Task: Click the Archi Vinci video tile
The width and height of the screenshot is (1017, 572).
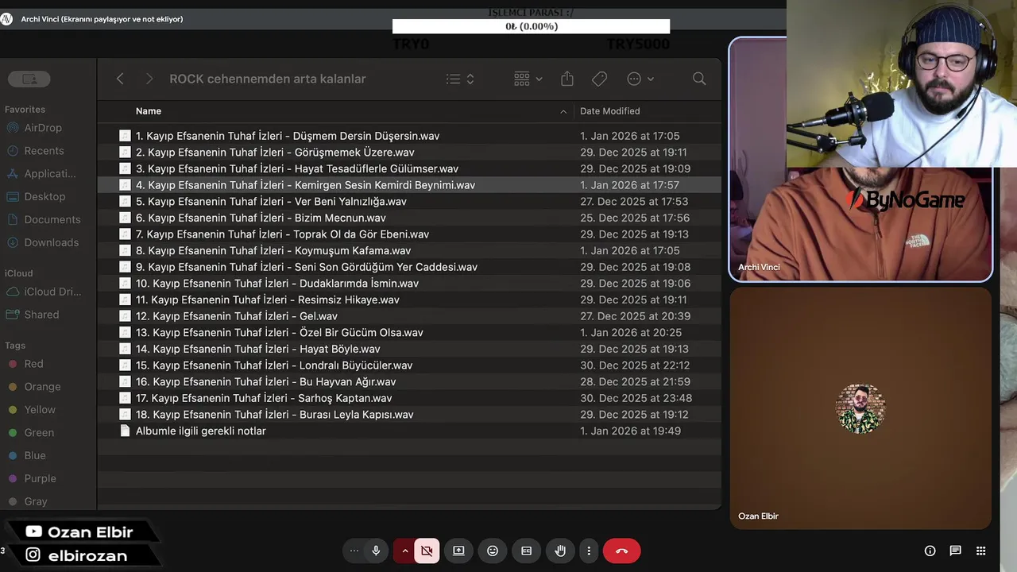Action: coord(860,160)
